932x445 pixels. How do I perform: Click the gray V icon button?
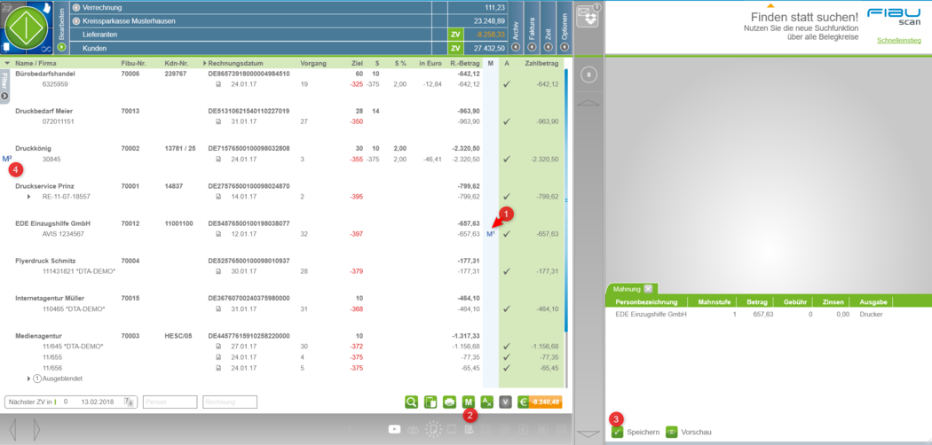point(505,402)
